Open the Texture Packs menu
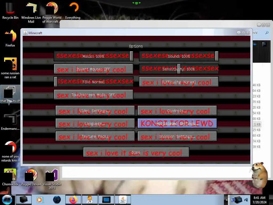 click(95, 136)
